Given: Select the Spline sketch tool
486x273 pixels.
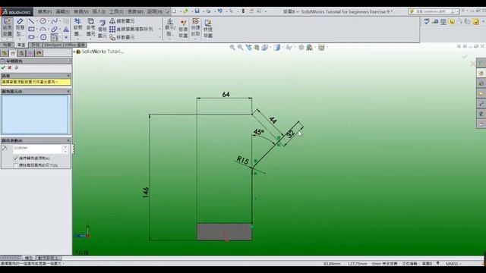Looking at the screenshot, I should (54, 21).
